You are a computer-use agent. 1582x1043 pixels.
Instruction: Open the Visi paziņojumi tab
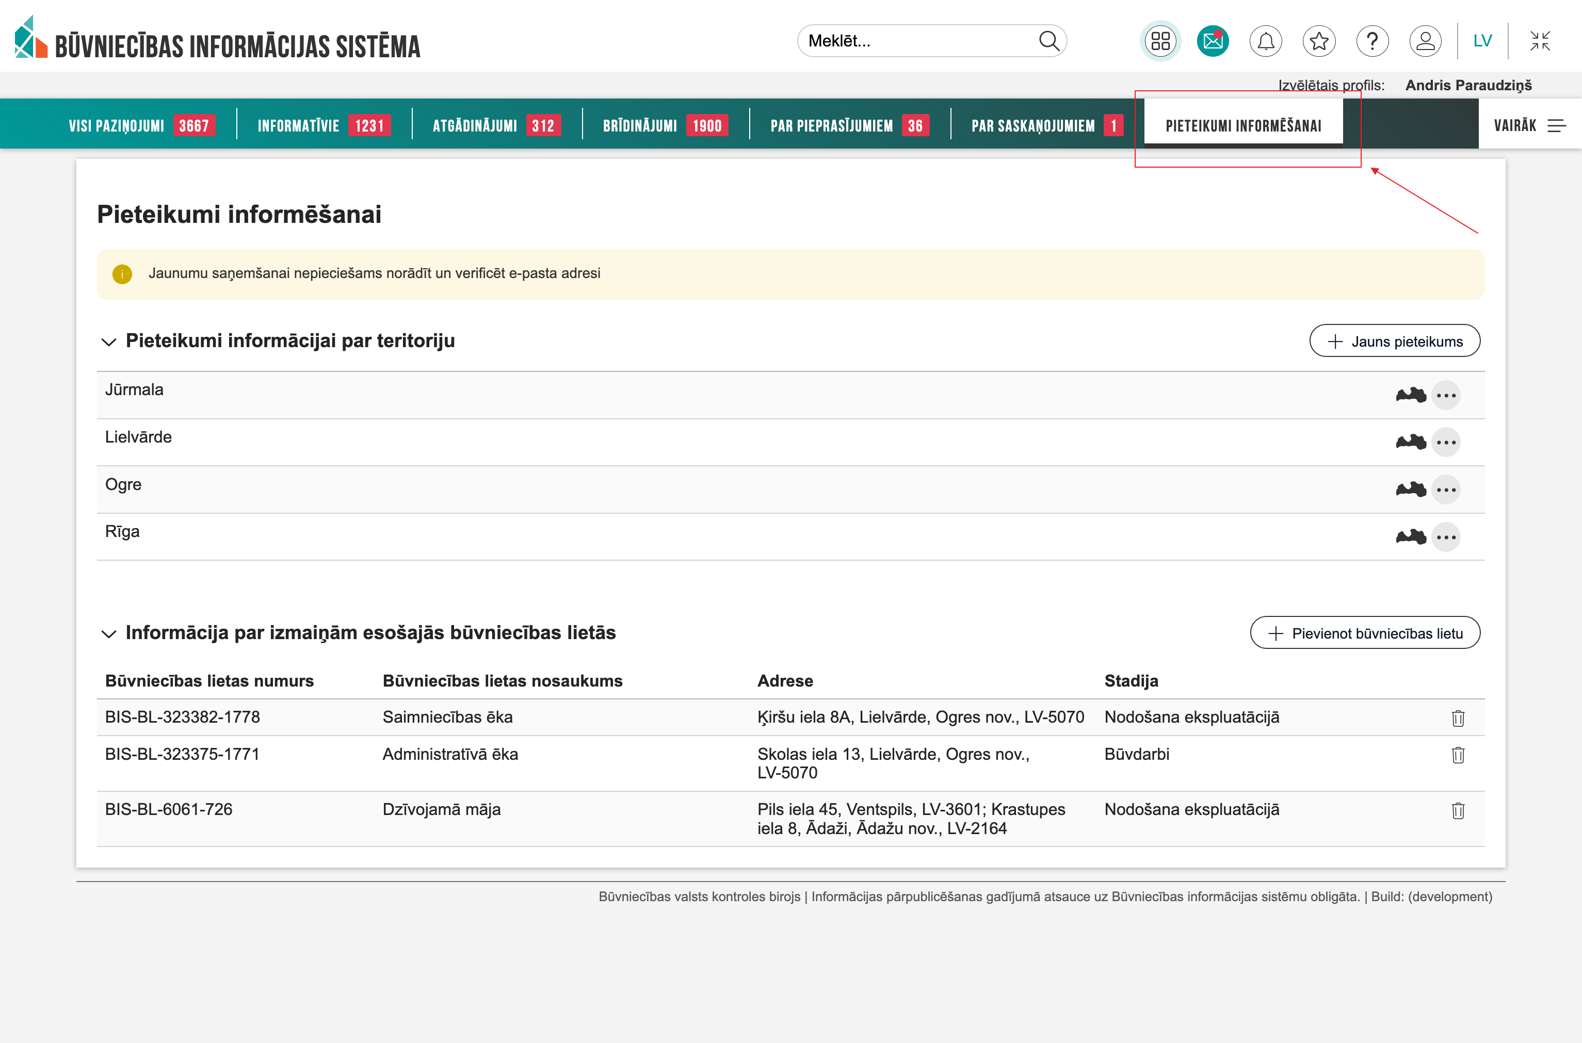141,125
